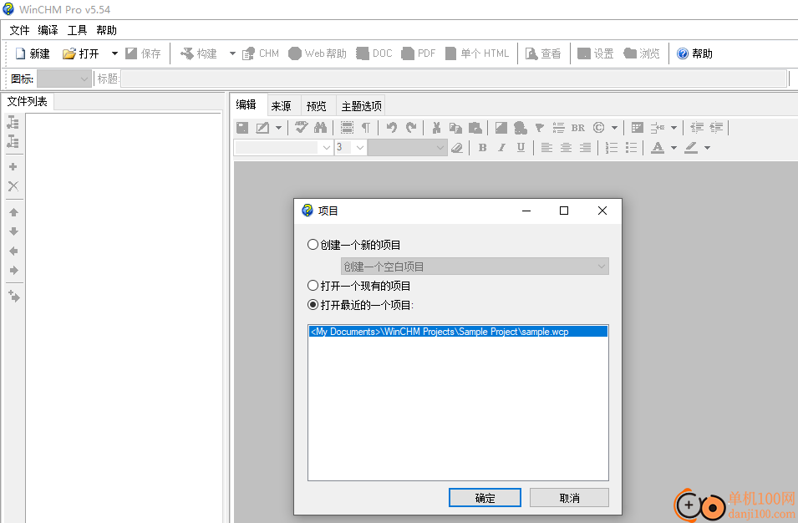Click the show paragraph marks icon
Screen dimensions: 798x523
coord(366,128)
